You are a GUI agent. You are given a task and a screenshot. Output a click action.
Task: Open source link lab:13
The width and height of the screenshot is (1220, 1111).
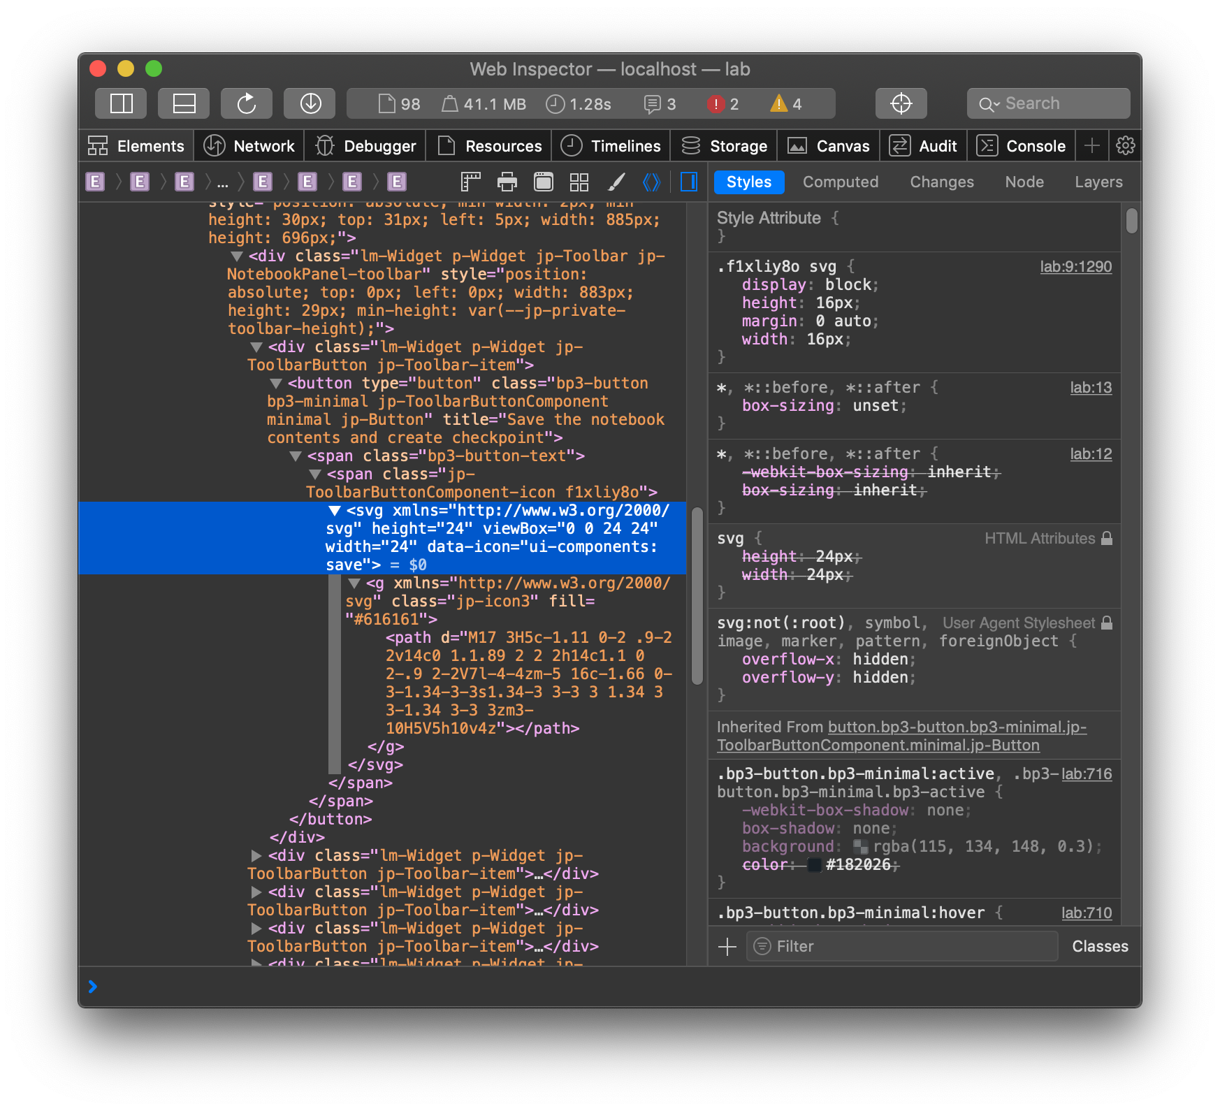1091,387
